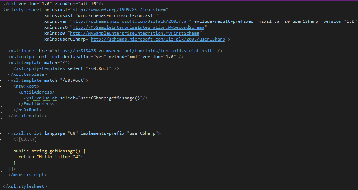The width and height of the screenshot is (358, 190).
Task: Collapse the msxsl:script block
Action: 1,133
